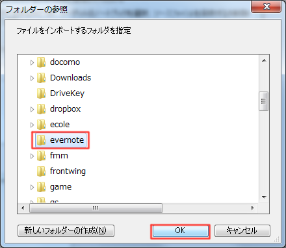
Task: Click the dropbox folder icon
Action: (x=41, y=109)
